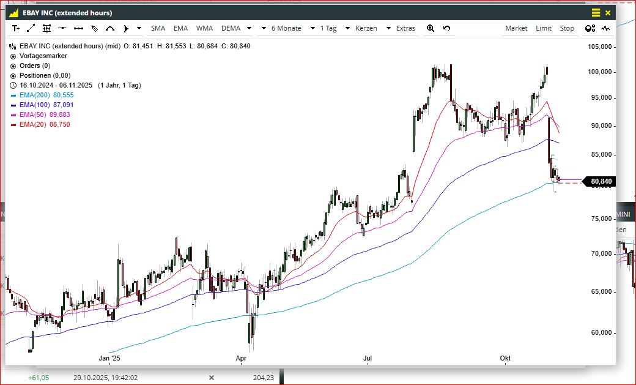Click the wave line icon in toolbar

pos(605,28)
